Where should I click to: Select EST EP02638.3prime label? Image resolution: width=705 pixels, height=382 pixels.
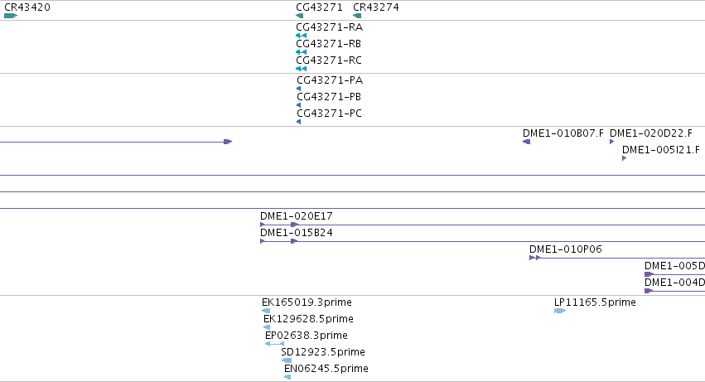pos(307,336)
